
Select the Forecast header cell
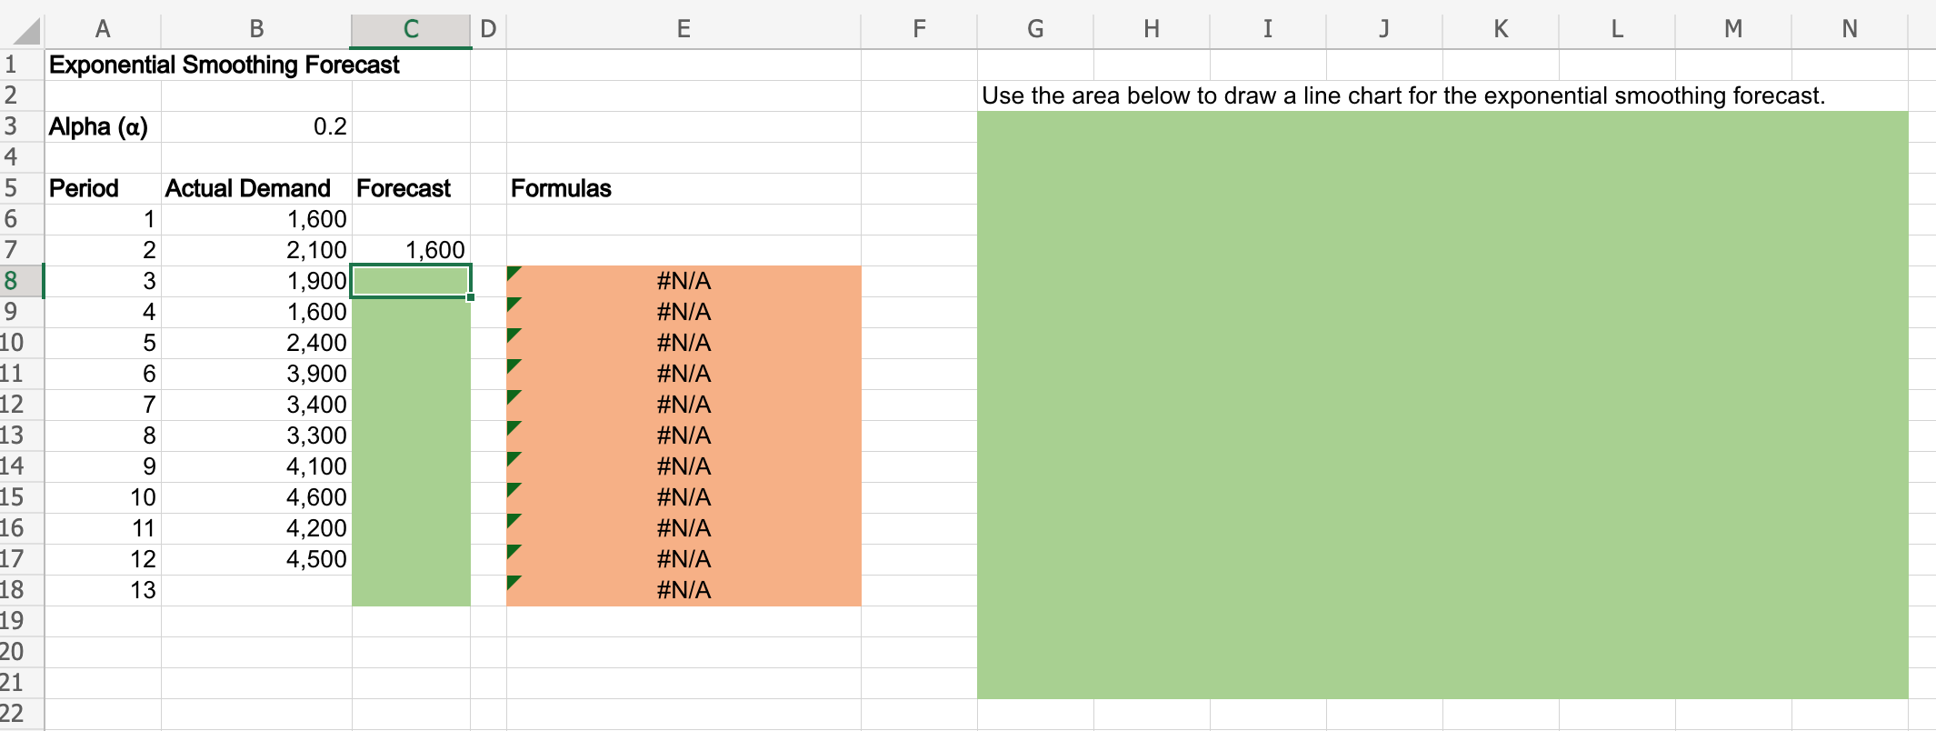(x=410, y=188)
